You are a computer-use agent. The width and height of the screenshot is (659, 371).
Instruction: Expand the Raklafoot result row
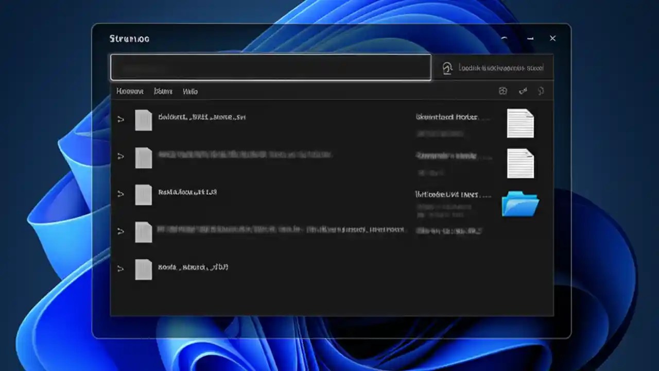(120, 194)
